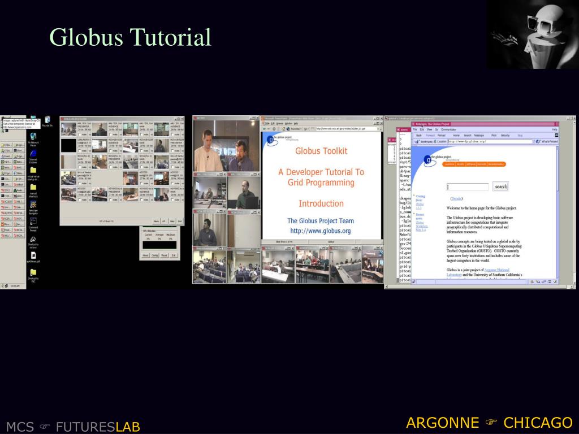Open the Communicator menu in Netscape
This screenshot has height=434, width=579.
click(x=448, y=129)
